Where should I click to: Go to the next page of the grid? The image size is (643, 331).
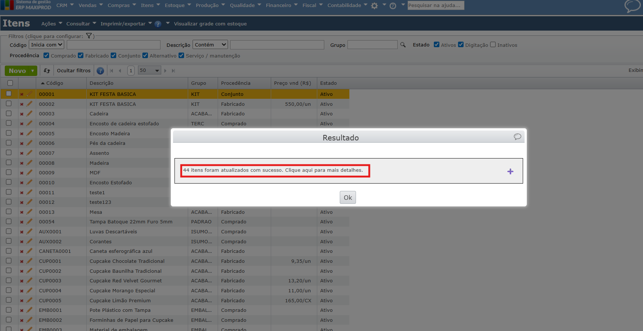point(165,71)
